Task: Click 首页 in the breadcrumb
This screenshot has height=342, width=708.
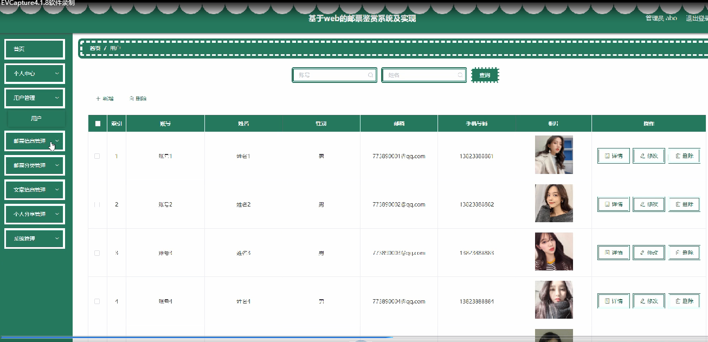Action: pos(95,48)
